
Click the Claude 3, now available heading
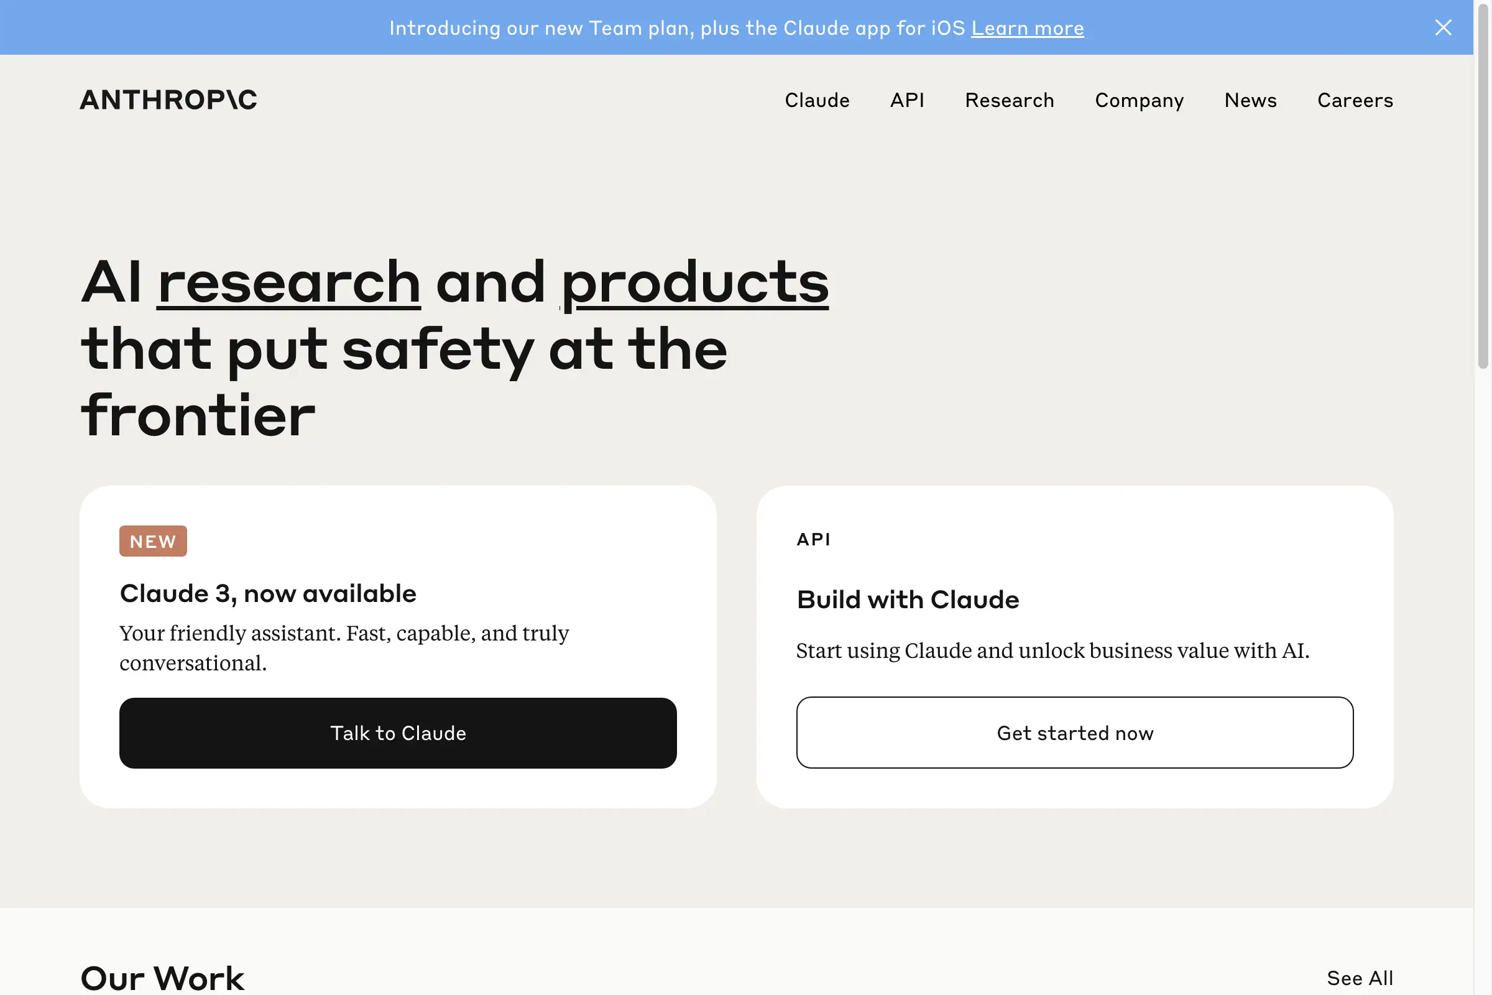268,593
